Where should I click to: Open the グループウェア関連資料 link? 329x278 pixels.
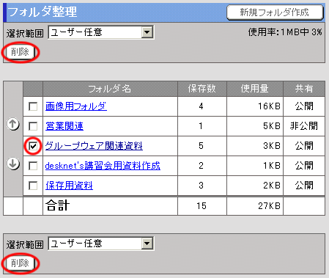coord(94,146)
